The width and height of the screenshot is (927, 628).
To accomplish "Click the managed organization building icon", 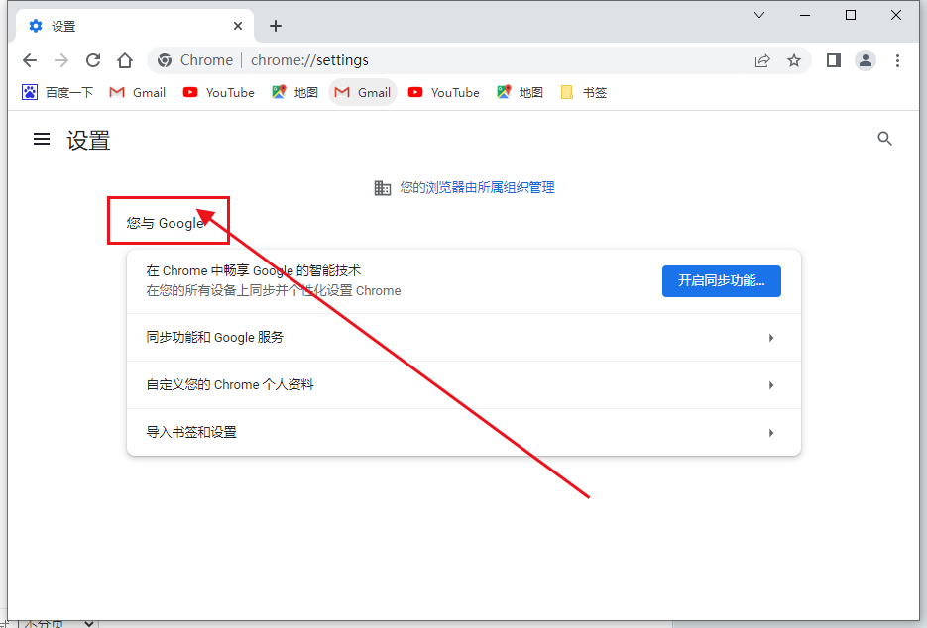I will 383,188.
